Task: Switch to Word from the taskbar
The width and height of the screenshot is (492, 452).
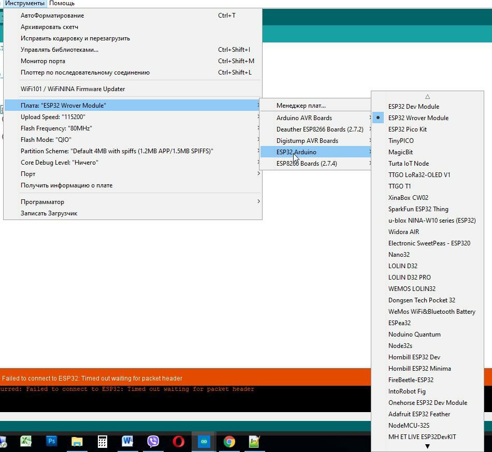Action: (x=127, y=442)
